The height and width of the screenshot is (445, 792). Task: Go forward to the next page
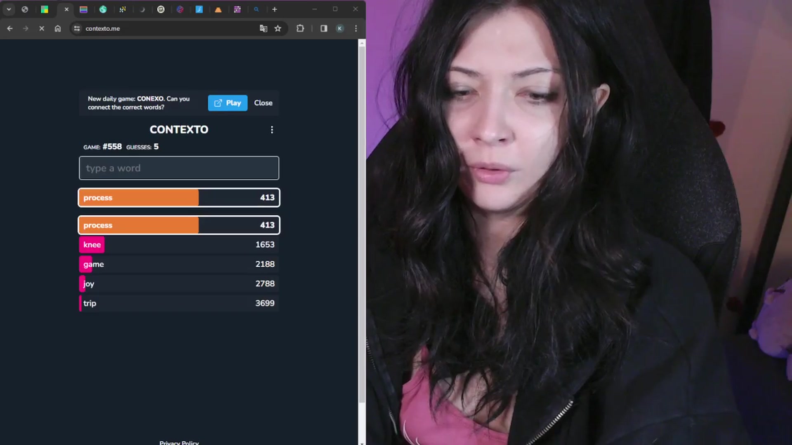click(26, 28)
